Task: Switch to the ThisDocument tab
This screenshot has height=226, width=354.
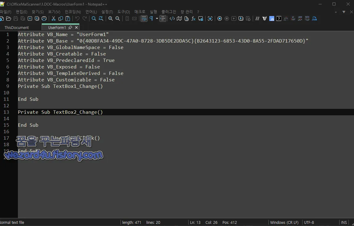Action: tap(17, 27)
